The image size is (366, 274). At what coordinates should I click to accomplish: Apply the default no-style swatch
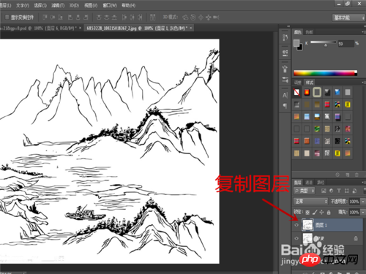(296, 92)
